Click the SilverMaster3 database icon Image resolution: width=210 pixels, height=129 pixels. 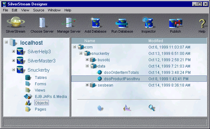point(20,61)
